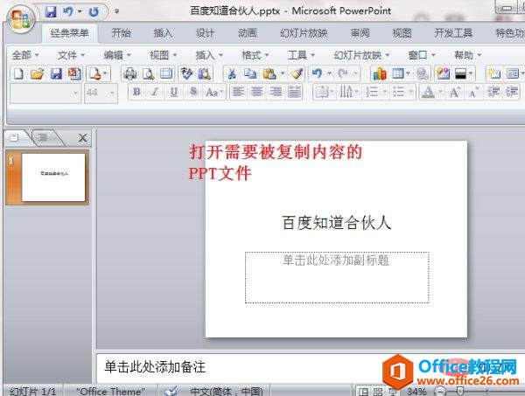Click the Print printer icon
Image resolution: width=525 pixels, height=396 pixels.
click(129, 73)
